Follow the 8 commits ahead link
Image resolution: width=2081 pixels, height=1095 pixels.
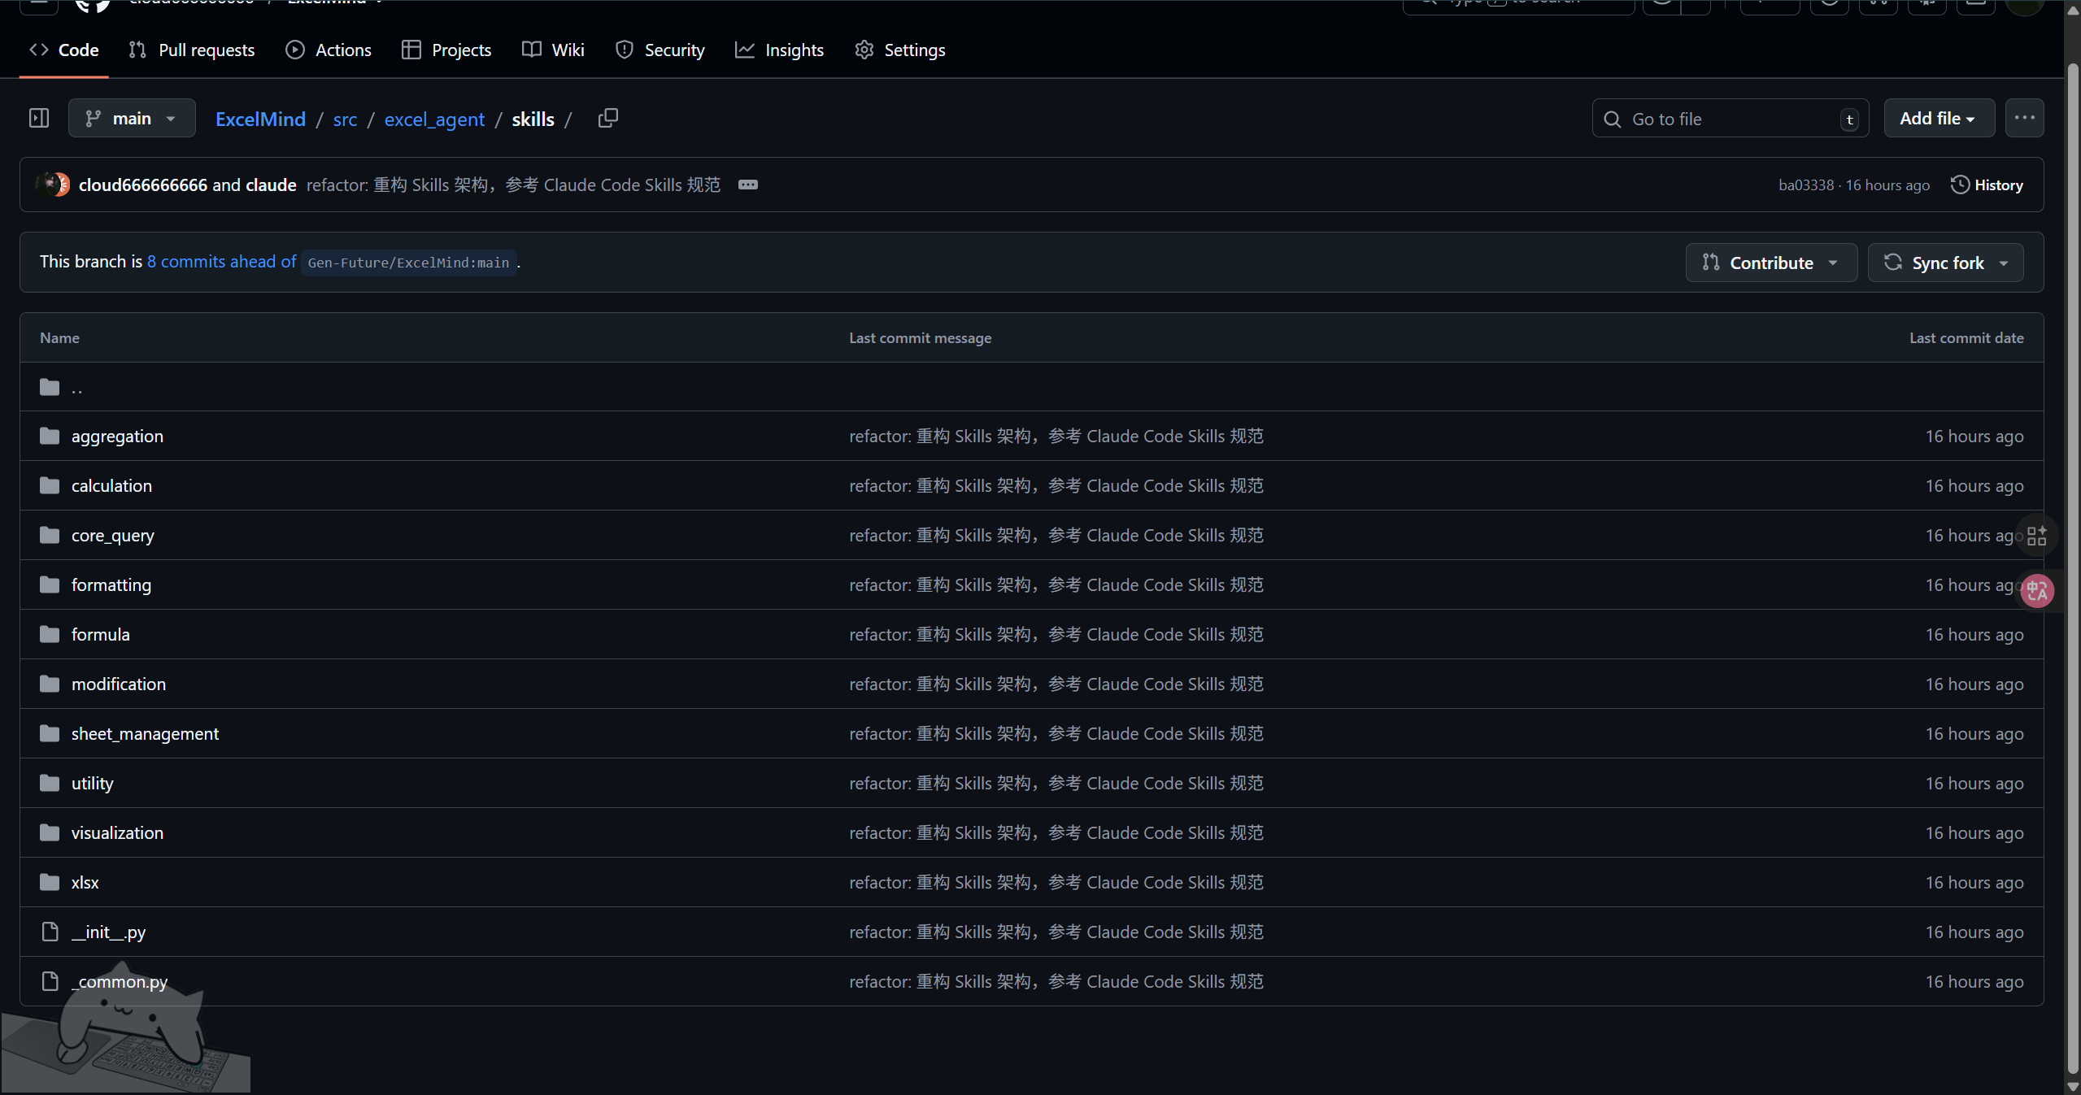[221, 262]
